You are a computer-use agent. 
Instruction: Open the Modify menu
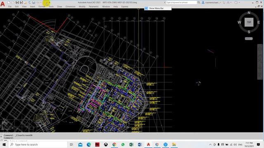(x=82, y=7)
